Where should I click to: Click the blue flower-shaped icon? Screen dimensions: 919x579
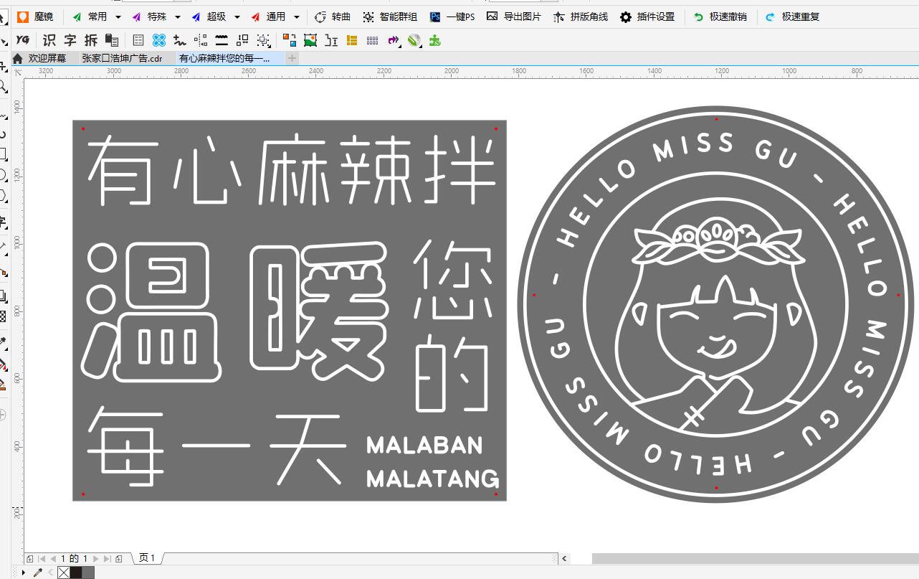[159, 40]
